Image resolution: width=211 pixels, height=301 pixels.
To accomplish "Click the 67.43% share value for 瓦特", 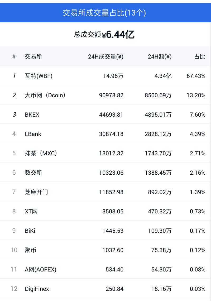I will (196, 76).
